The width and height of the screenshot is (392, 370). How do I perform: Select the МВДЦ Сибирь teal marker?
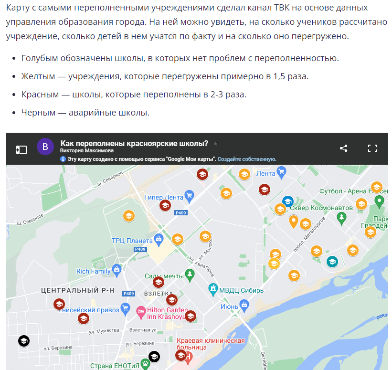(213, 289)
